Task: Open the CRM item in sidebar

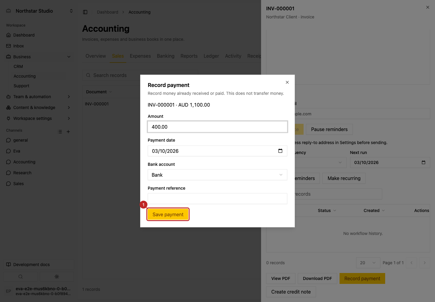Action: [x=18, y=66]
